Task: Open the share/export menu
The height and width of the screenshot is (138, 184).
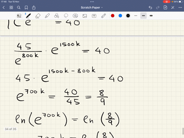Action: (34, 8)
